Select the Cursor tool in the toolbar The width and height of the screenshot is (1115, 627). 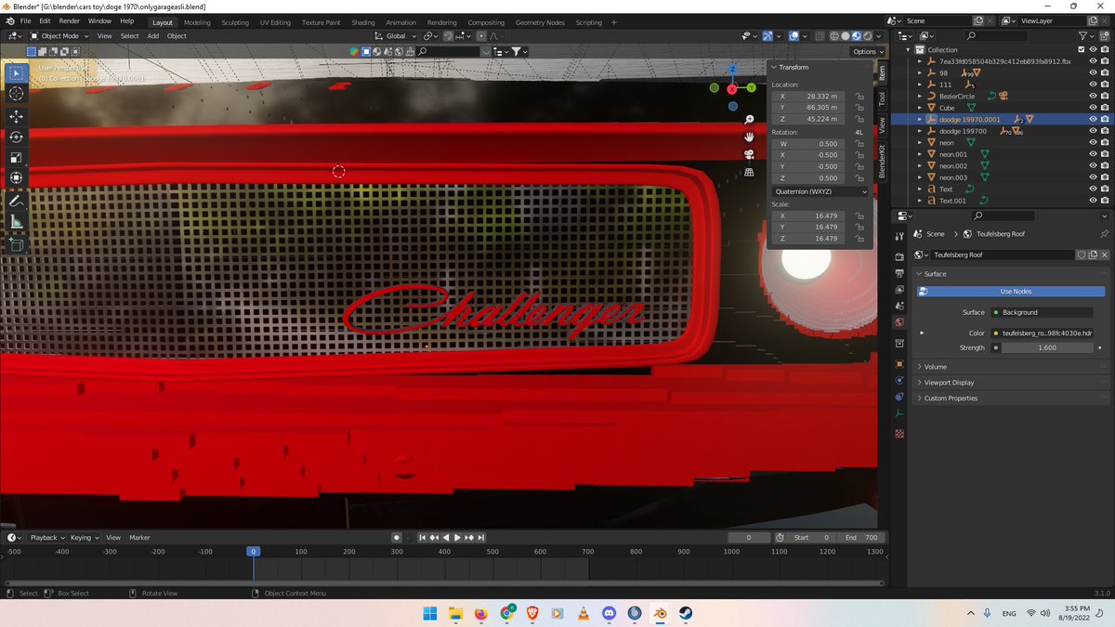click(16, 94)
